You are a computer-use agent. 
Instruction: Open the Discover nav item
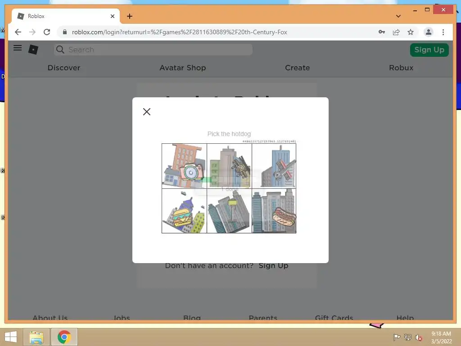[64, 68]
